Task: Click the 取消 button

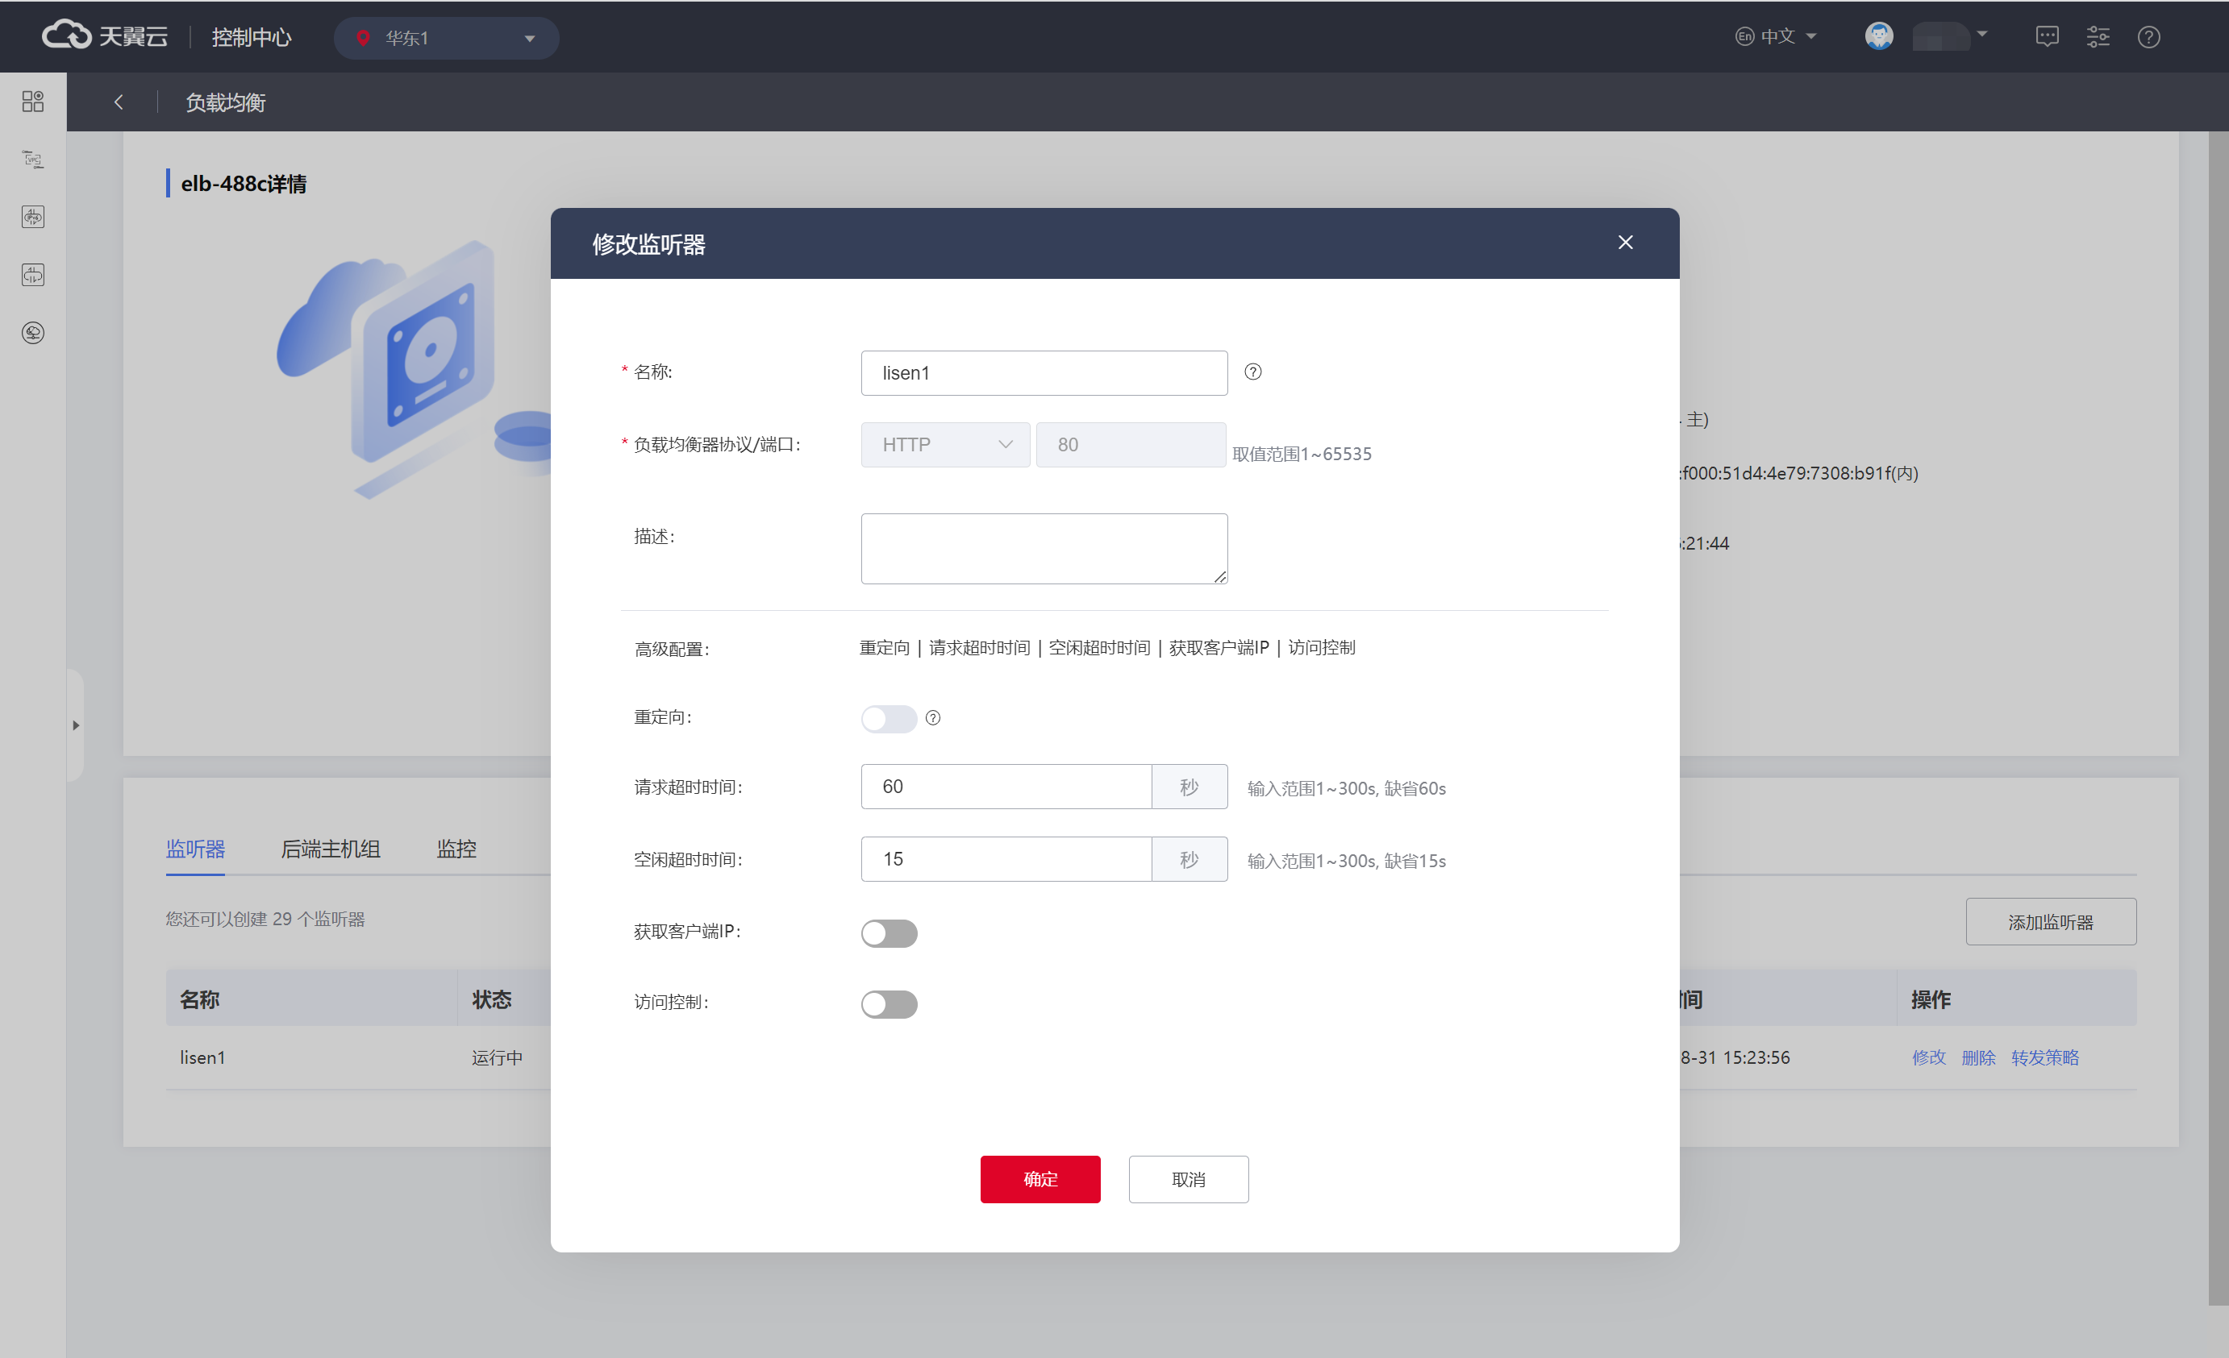Action: point(1188,1179)
